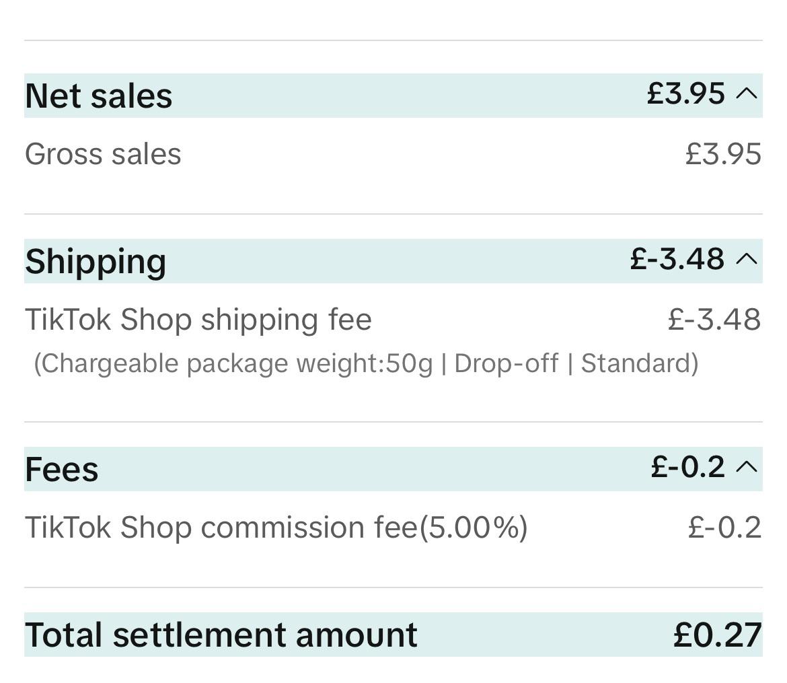Click the chevron beside £3.95
Screen dimensions: 787x683
tap(747, 94)
